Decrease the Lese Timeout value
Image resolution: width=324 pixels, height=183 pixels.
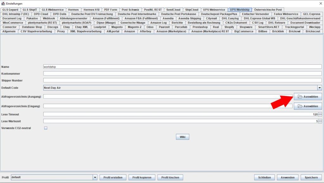click(320, 116)
